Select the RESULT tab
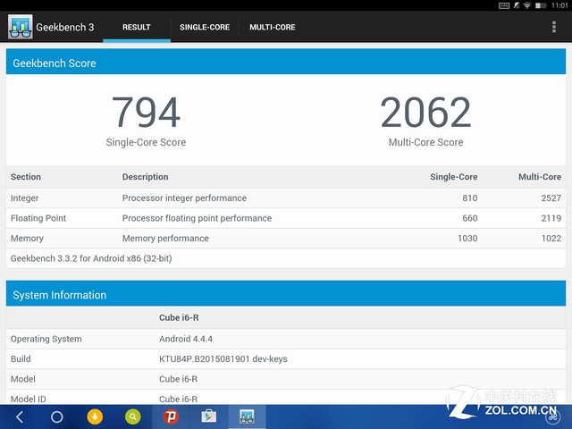Image resolution: width=572 pixels, height=429 pixels. click(136, 27)
